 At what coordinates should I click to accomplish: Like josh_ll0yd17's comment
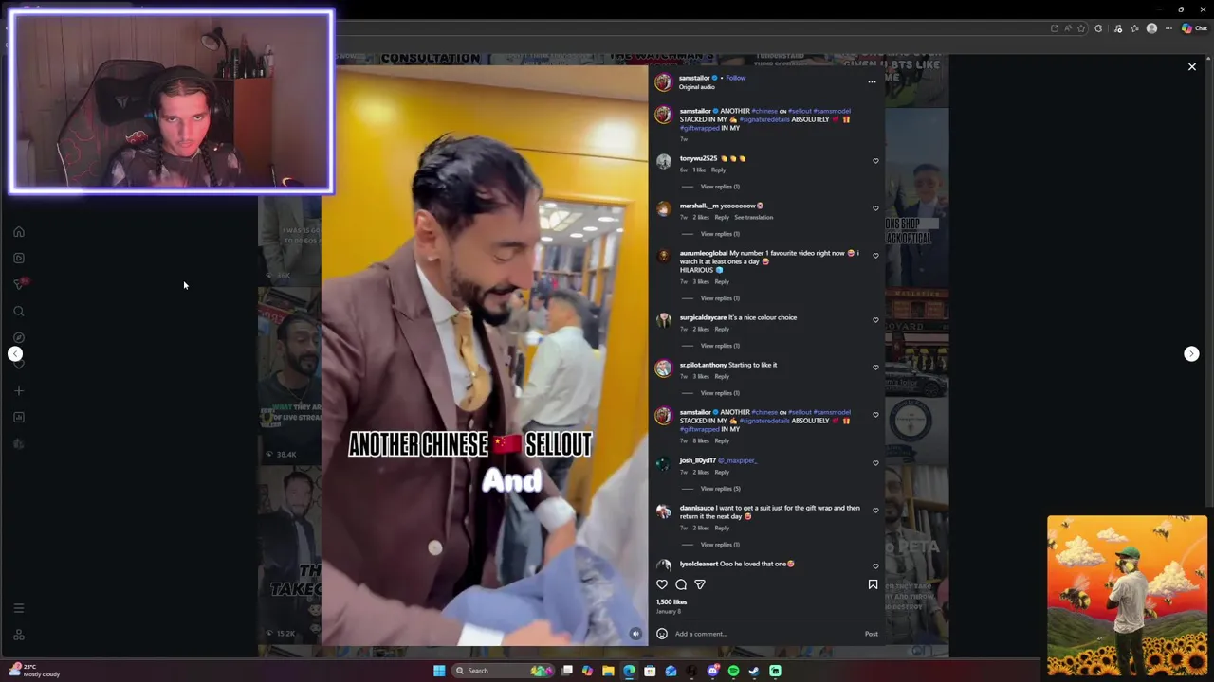click(875, 463)
